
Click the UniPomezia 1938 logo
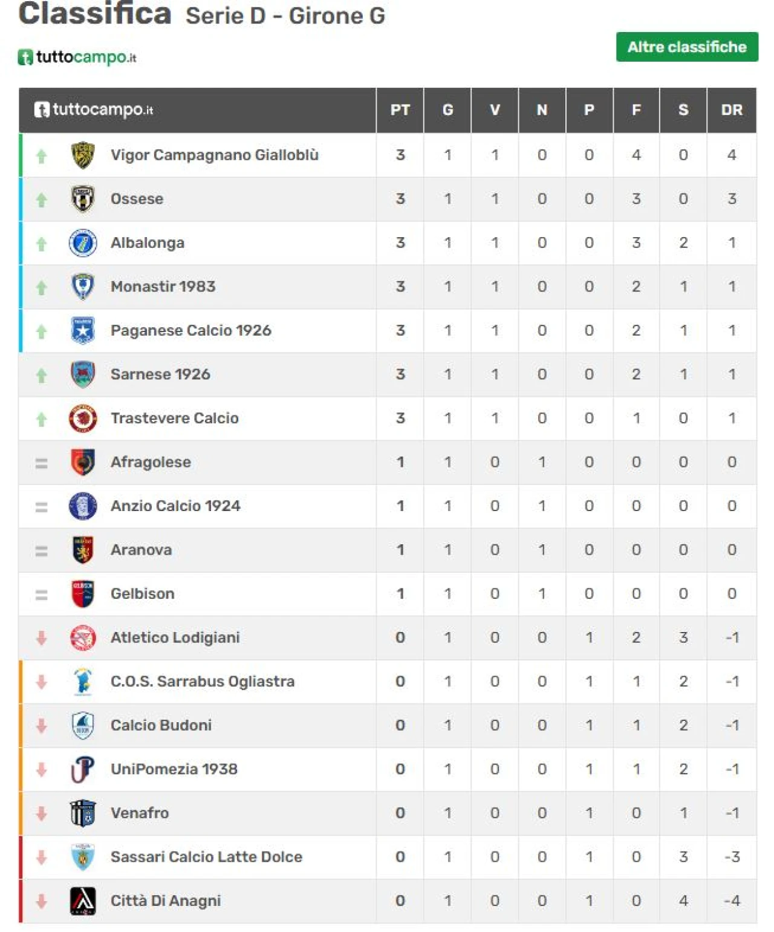(83, 769)
